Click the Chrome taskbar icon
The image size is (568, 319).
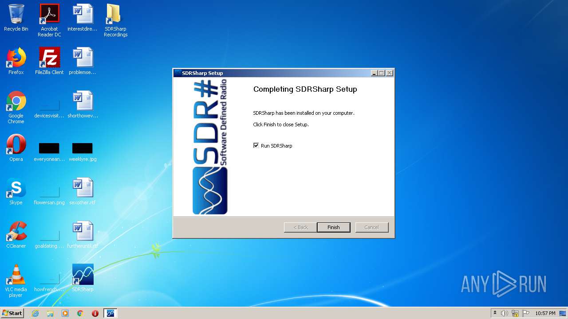[x=80, y=313]
